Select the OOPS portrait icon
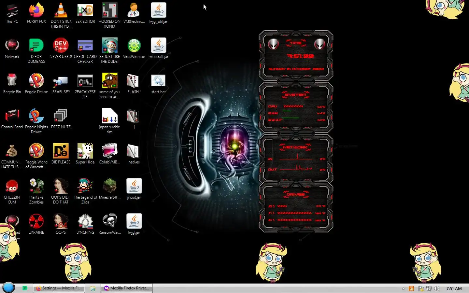The width and height of the screenshot is (469, 293). pyautogui.click(x=61, y=224)
